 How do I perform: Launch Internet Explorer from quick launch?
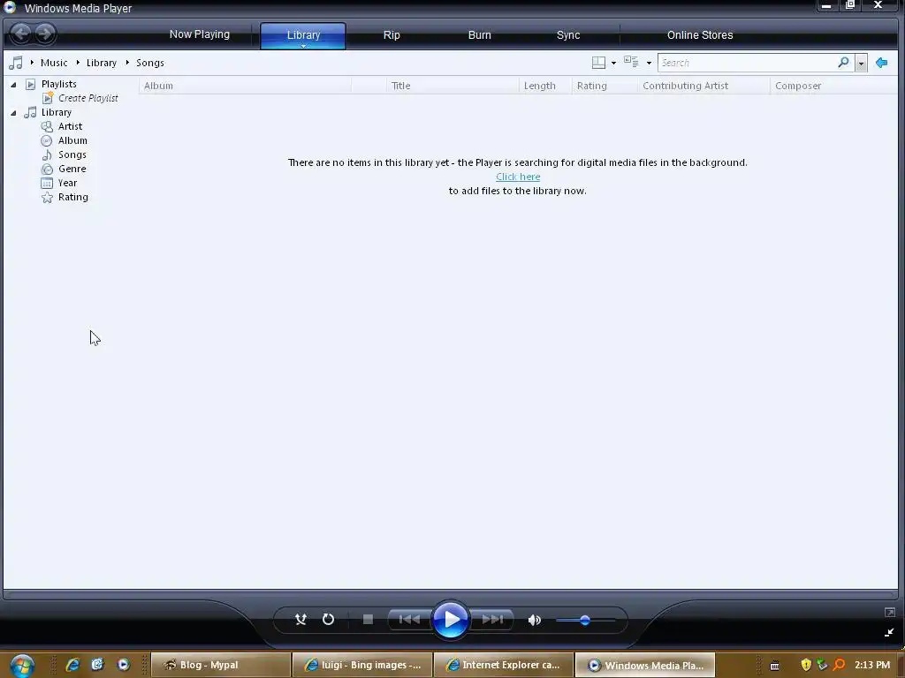pyautogui.click(x=72, y=665)
